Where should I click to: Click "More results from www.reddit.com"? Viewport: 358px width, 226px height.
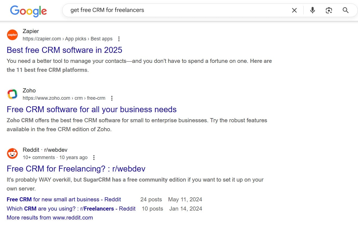pyautogui.click(x=50, y=218)
